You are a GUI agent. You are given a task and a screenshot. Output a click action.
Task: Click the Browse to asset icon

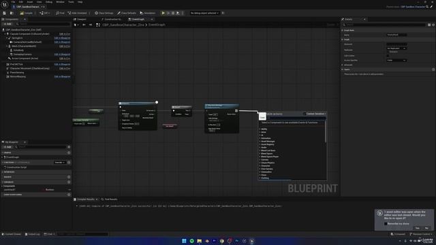(x=12, y=13)
